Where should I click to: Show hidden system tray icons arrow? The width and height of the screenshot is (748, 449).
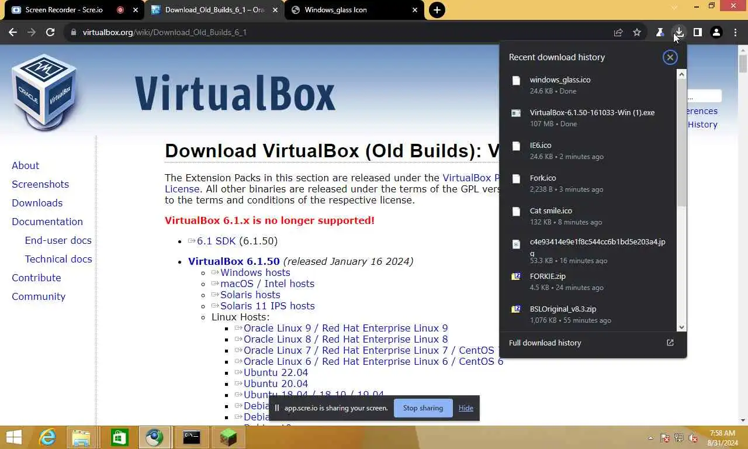point(650,438)
